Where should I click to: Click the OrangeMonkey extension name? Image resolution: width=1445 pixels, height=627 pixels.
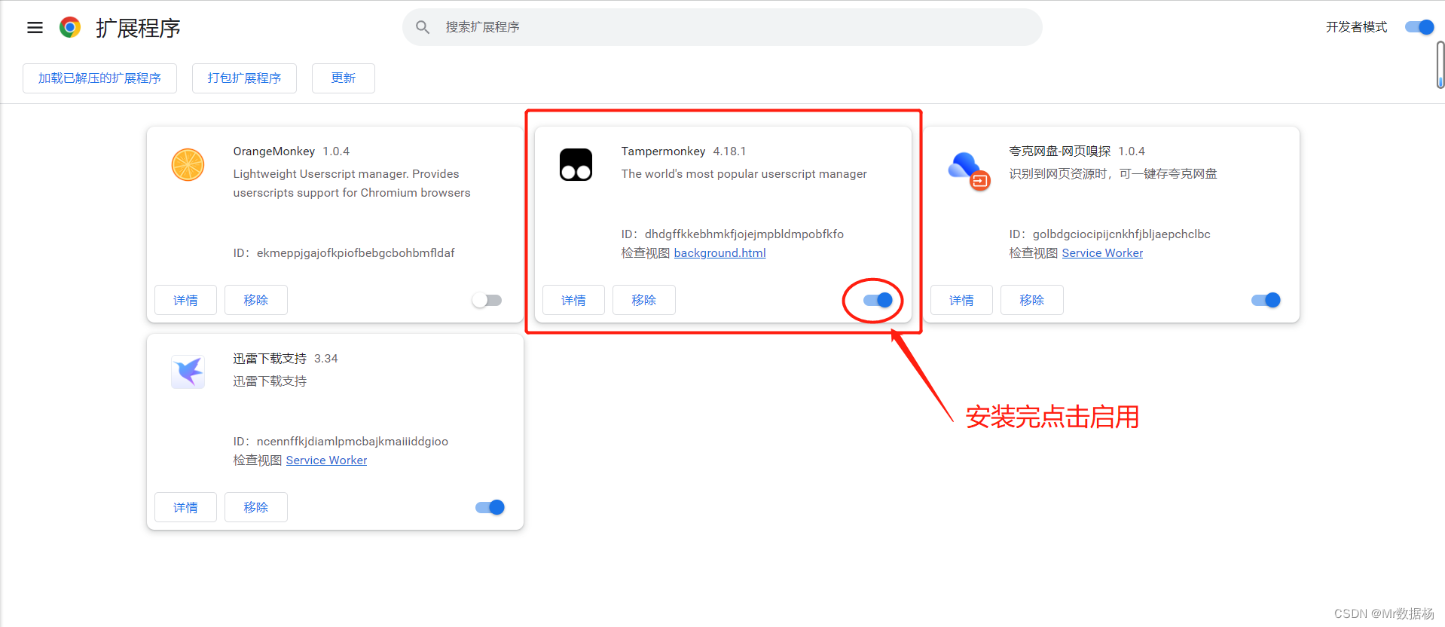click(274, 151)
